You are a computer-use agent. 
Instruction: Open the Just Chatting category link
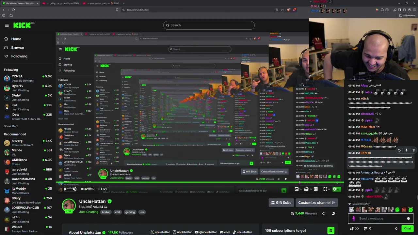[x=89, y=212]
